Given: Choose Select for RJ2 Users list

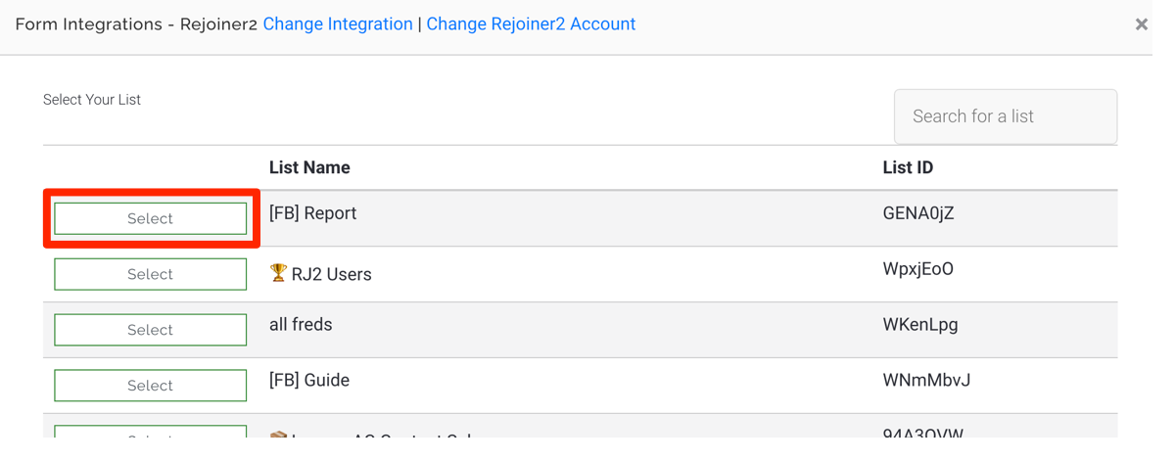Looking at the screenshot, I should [150, 274].
